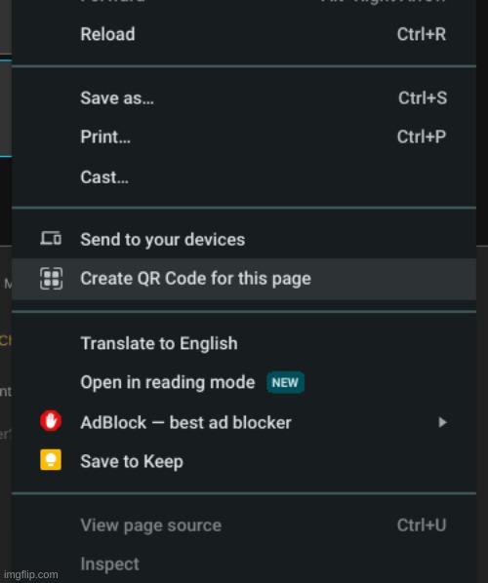Choose Create QR Code for this page
This screenshot has height=583, width=488.
pyautogui.click(x=244, y=279)
